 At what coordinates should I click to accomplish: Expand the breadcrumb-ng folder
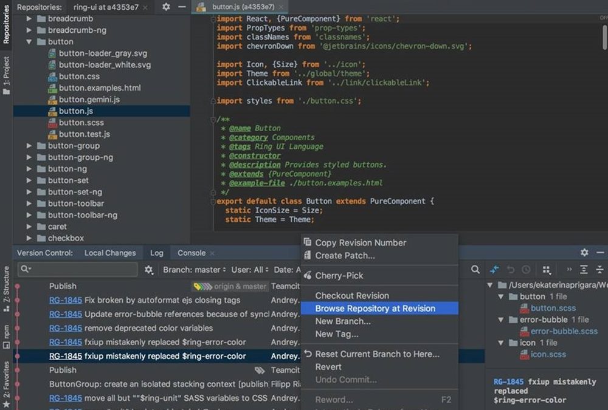point(29,30)
